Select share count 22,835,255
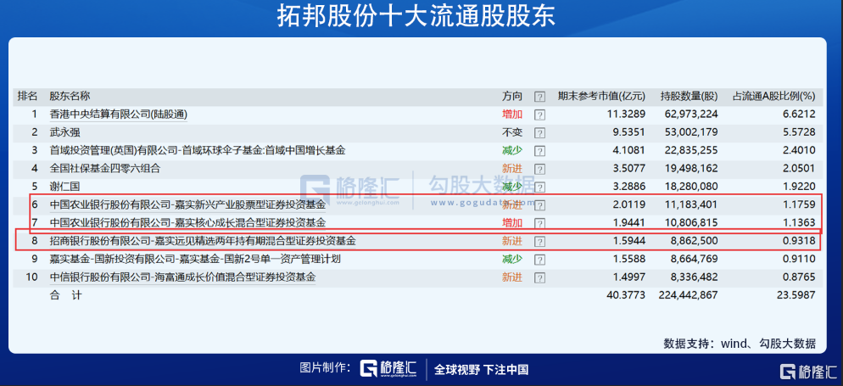 tap(691, 150)
